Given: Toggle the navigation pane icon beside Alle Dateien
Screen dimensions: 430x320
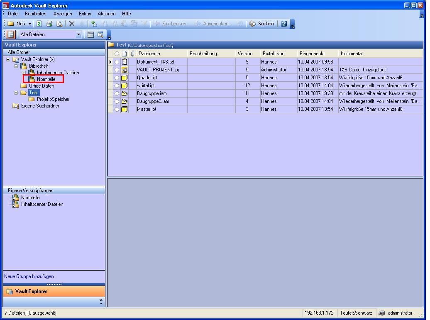Looking at the screenshot, I should click(11, 34).
